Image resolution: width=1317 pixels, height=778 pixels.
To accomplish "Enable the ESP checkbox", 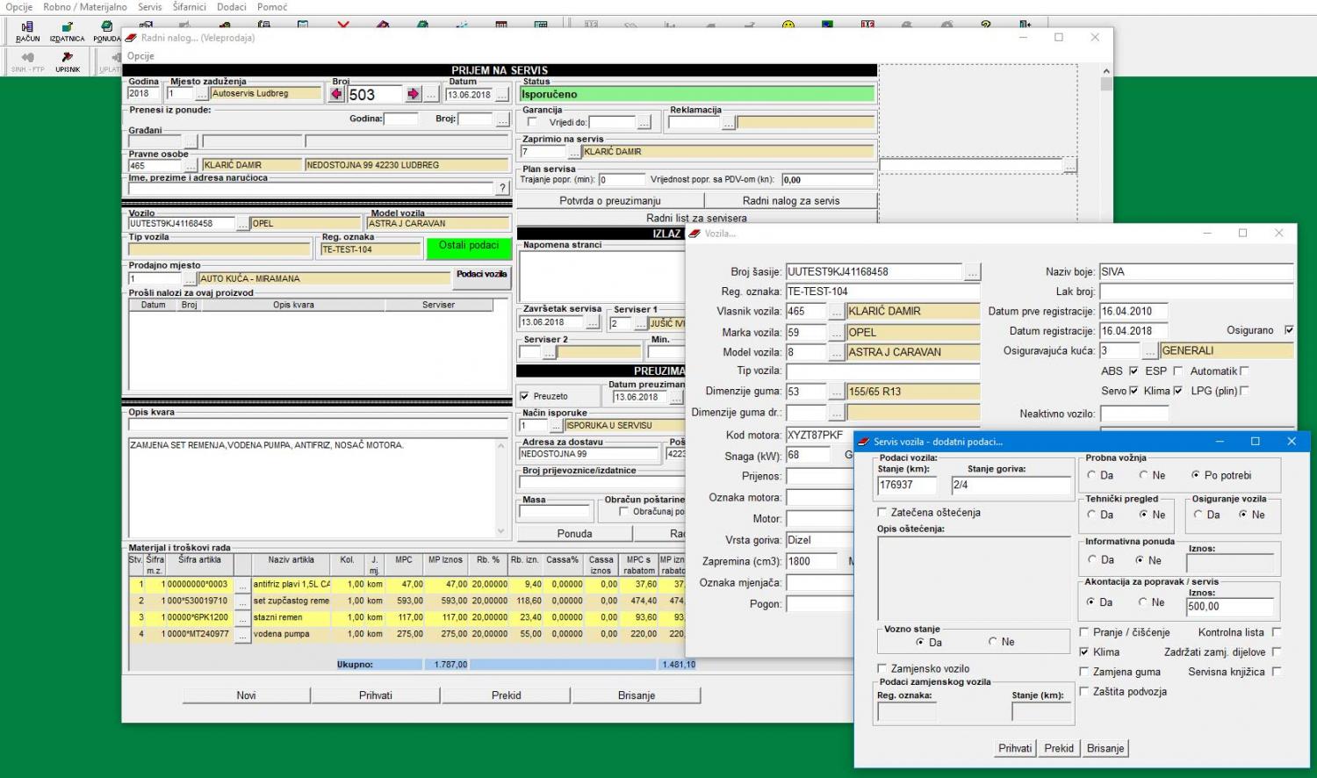I will coord(1178,371).
